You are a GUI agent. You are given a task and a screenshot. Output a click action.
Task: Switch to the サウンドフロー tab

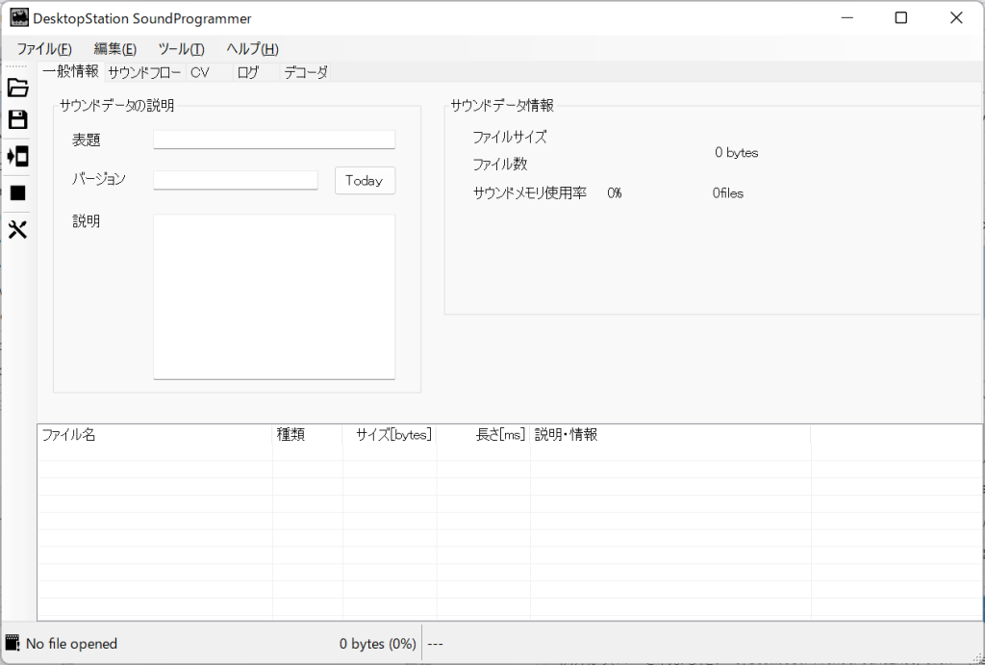coord(144,72)
